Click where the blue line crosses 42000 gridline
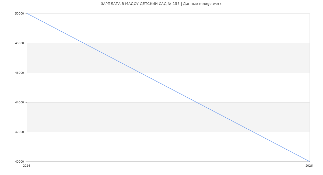 [x=253, y=132]
